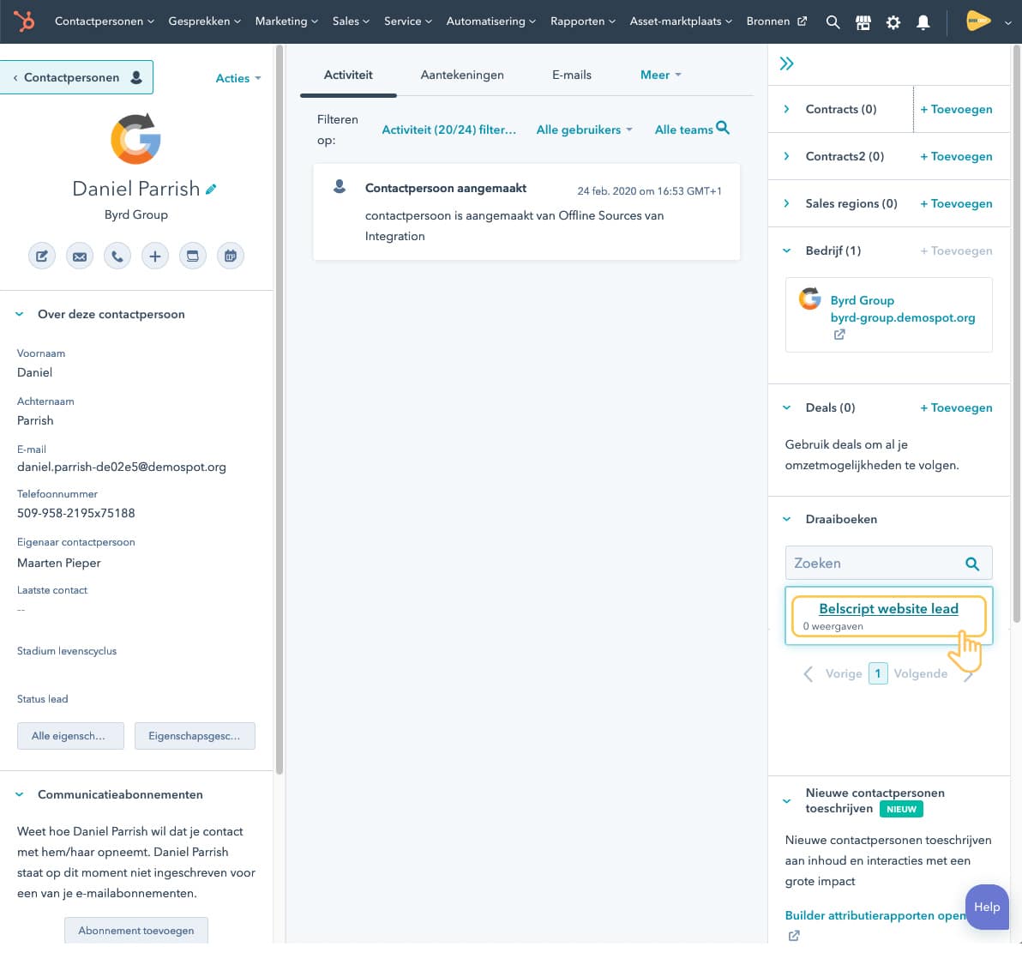The height and width of the screenshot is (959, 1022).
Task: Click Toevoegen next to Contracts (0)
Action: click(956, 110)
